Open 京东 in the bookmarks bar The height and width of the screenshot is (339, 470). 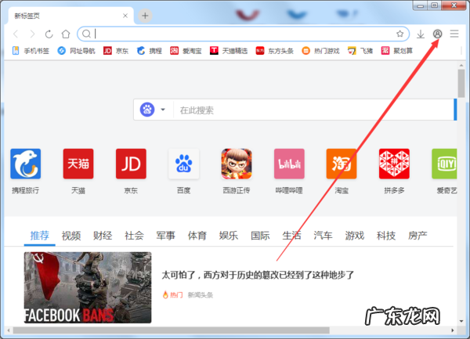[116, 51]
